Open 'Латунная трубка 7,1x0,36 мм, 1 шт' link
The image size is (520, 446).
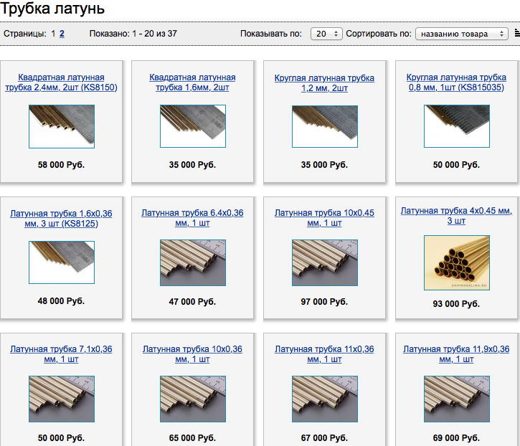coord(61,354)
